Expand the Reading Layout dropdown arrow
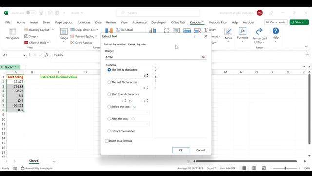Screen dimensions: 312x176 point(53,30)
